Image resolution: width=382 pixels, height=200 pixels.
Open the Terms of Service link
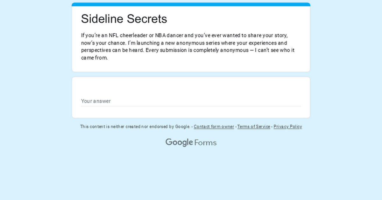253,126
